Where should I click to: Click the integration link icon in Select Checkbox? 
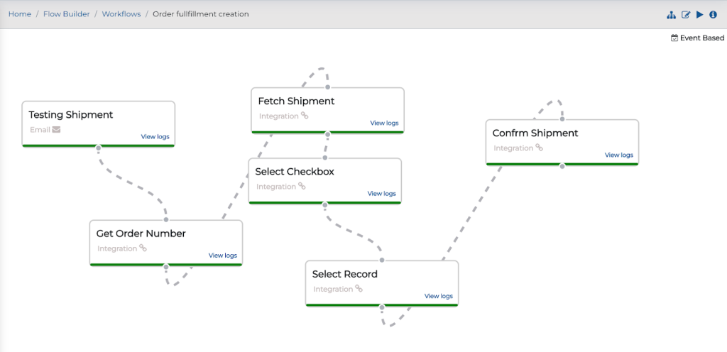tap(302, 186)
